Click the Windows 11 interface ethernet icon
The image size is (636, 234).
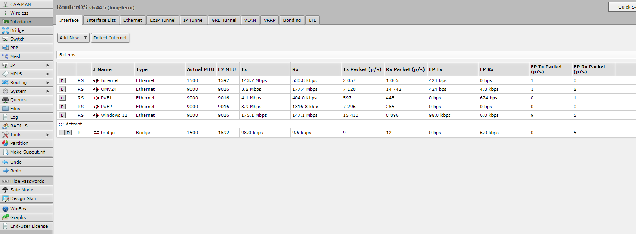(x=96, y=115)
